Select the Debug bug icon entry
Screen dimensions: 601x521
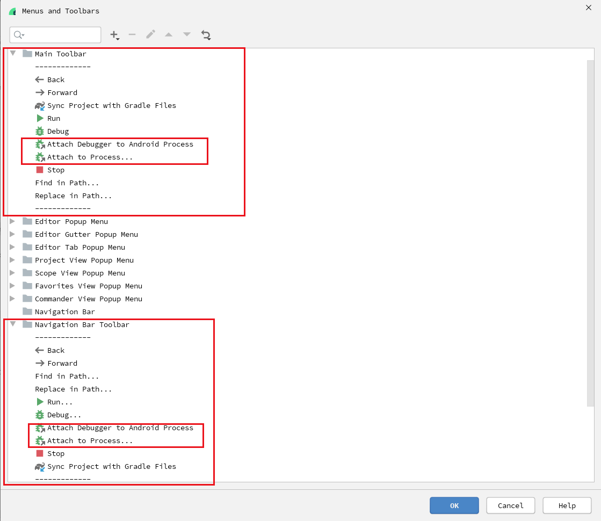(58, 131)
